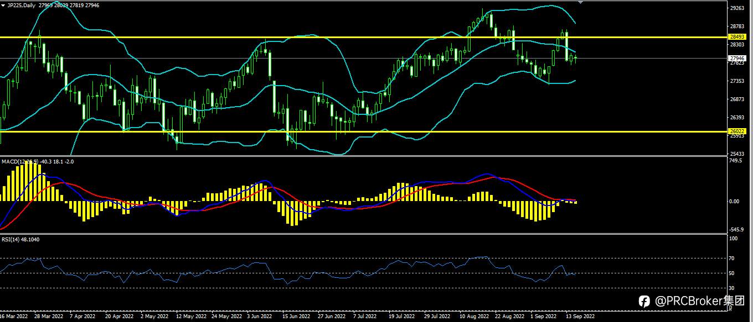The width and height of the screenshot is (753, 322).
Task: Click the 13 Sep 2022 date label
Action: click(580, 316)
